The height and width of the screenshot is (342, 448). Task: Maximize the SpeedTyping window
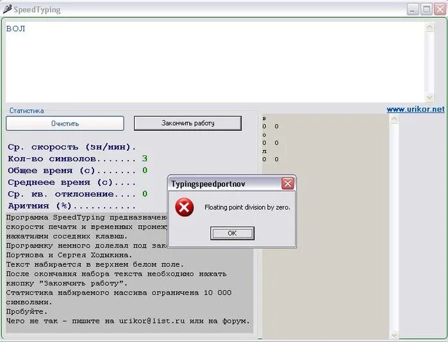click(426, 10)
